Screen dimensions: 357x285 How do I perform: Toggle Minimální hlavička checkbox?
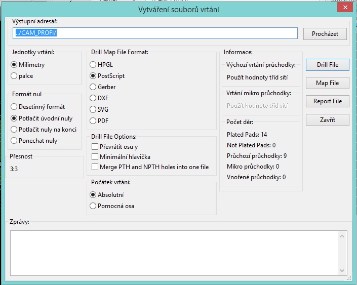point(95,157)
